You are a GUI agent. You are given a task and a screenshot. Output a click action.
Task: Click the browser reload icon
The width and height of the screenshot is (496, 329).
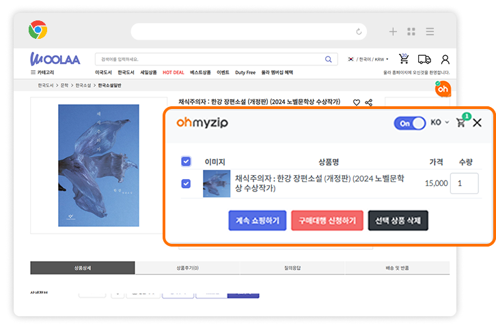click(x=359, y=31)
